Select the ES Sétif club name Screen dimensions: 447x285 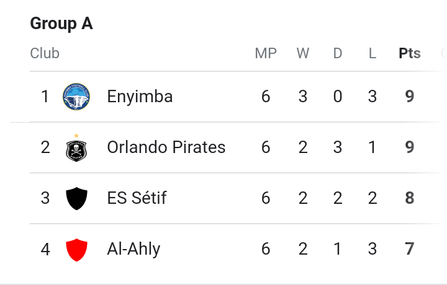tap(137, 198)
